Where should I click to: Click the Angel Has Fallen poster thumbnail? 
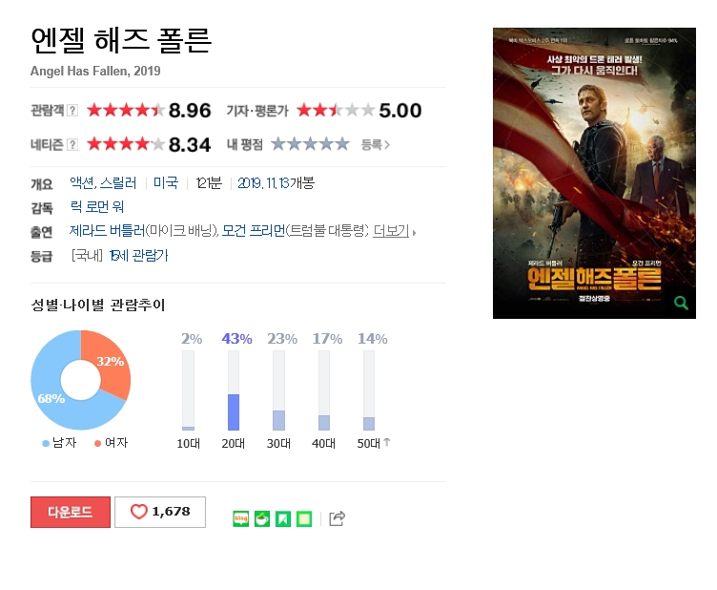pyautogui.click(x=594, y=173)
